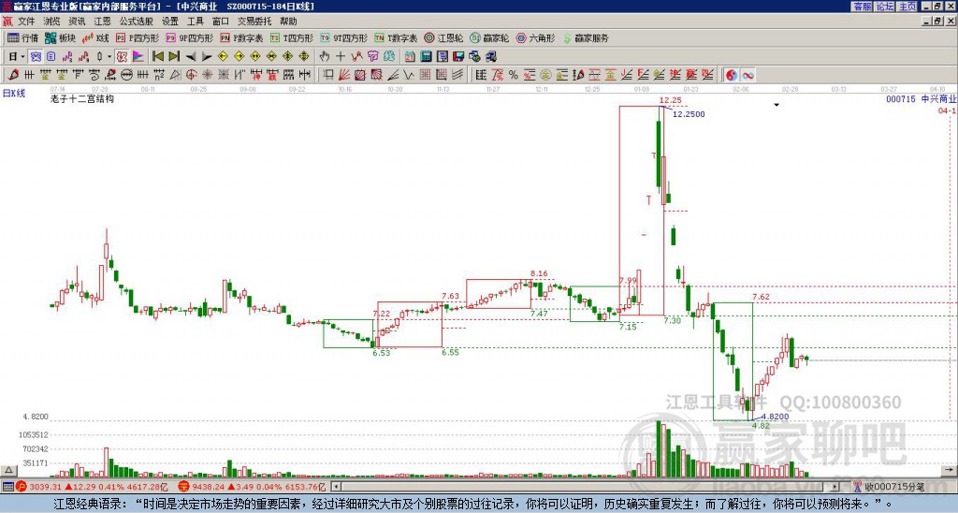Viewport: 958px width, 513px height.
Task: Step chart right with the black arrow
Action: (207, 56)
